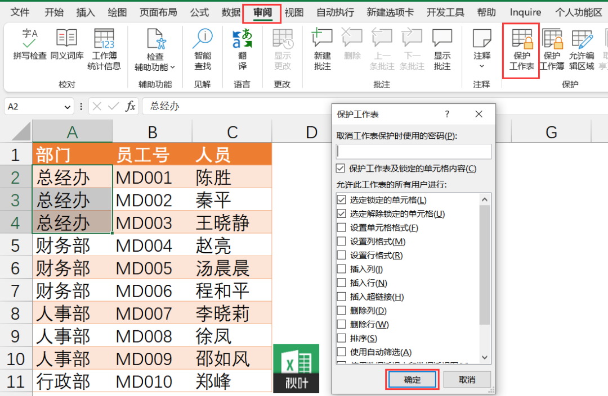The image size is (608, 396).
Task: Click the permissions list scroll down arrow
Action: pos(485,357)
